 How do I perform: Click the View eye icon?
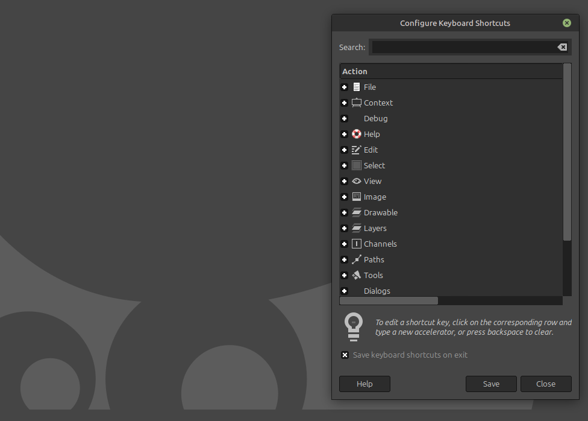(356, 181)
